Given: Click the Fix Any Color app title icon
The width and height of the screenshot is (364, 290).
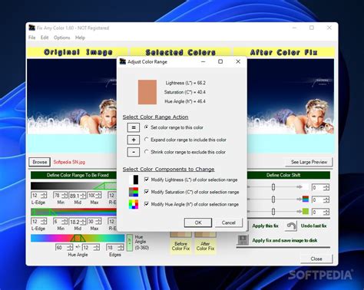Looking at the screenshot, I should [x=31, y=28].
